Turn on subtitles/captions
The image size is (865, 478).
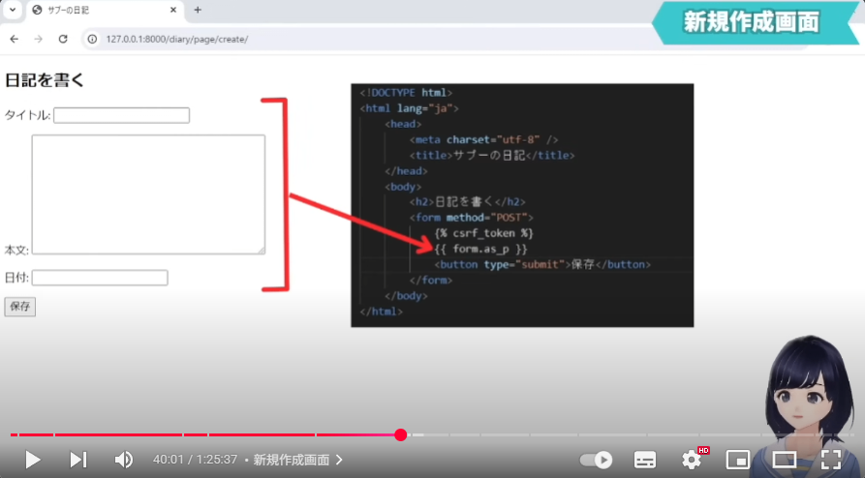click(645, 460)
